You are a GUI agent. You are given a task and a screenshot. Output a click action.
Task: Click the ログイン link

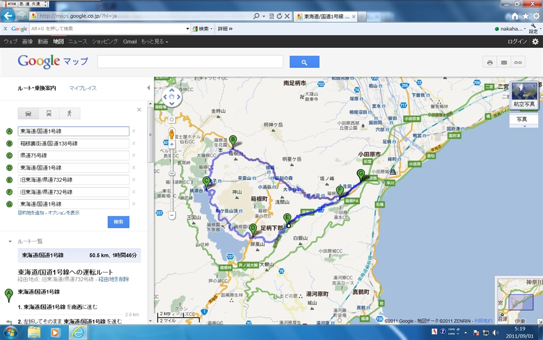click(518, 41)
